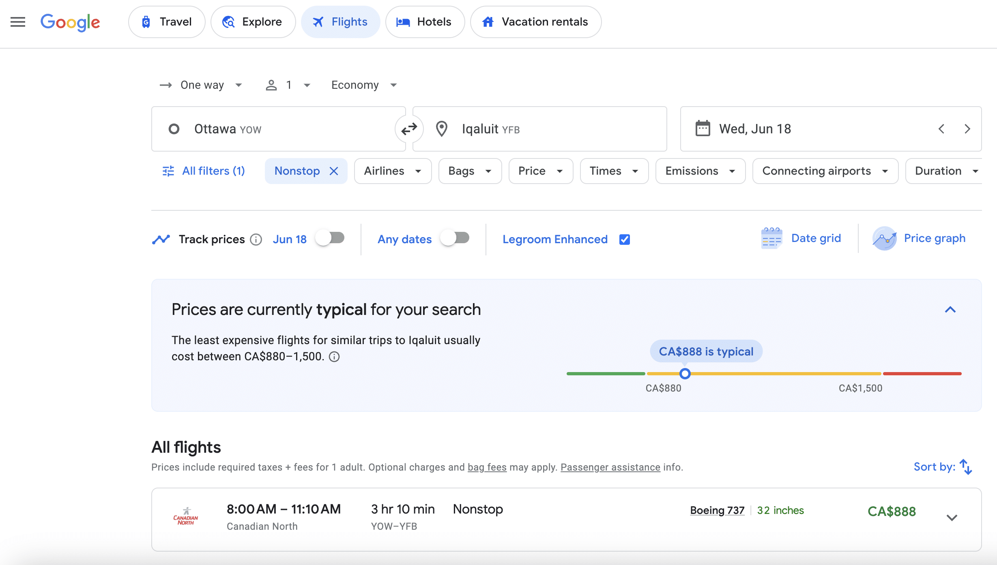Collapse the typical prices insight panel
The width and height of the screenshot is (997, 565).
click(x=950, y=310)
